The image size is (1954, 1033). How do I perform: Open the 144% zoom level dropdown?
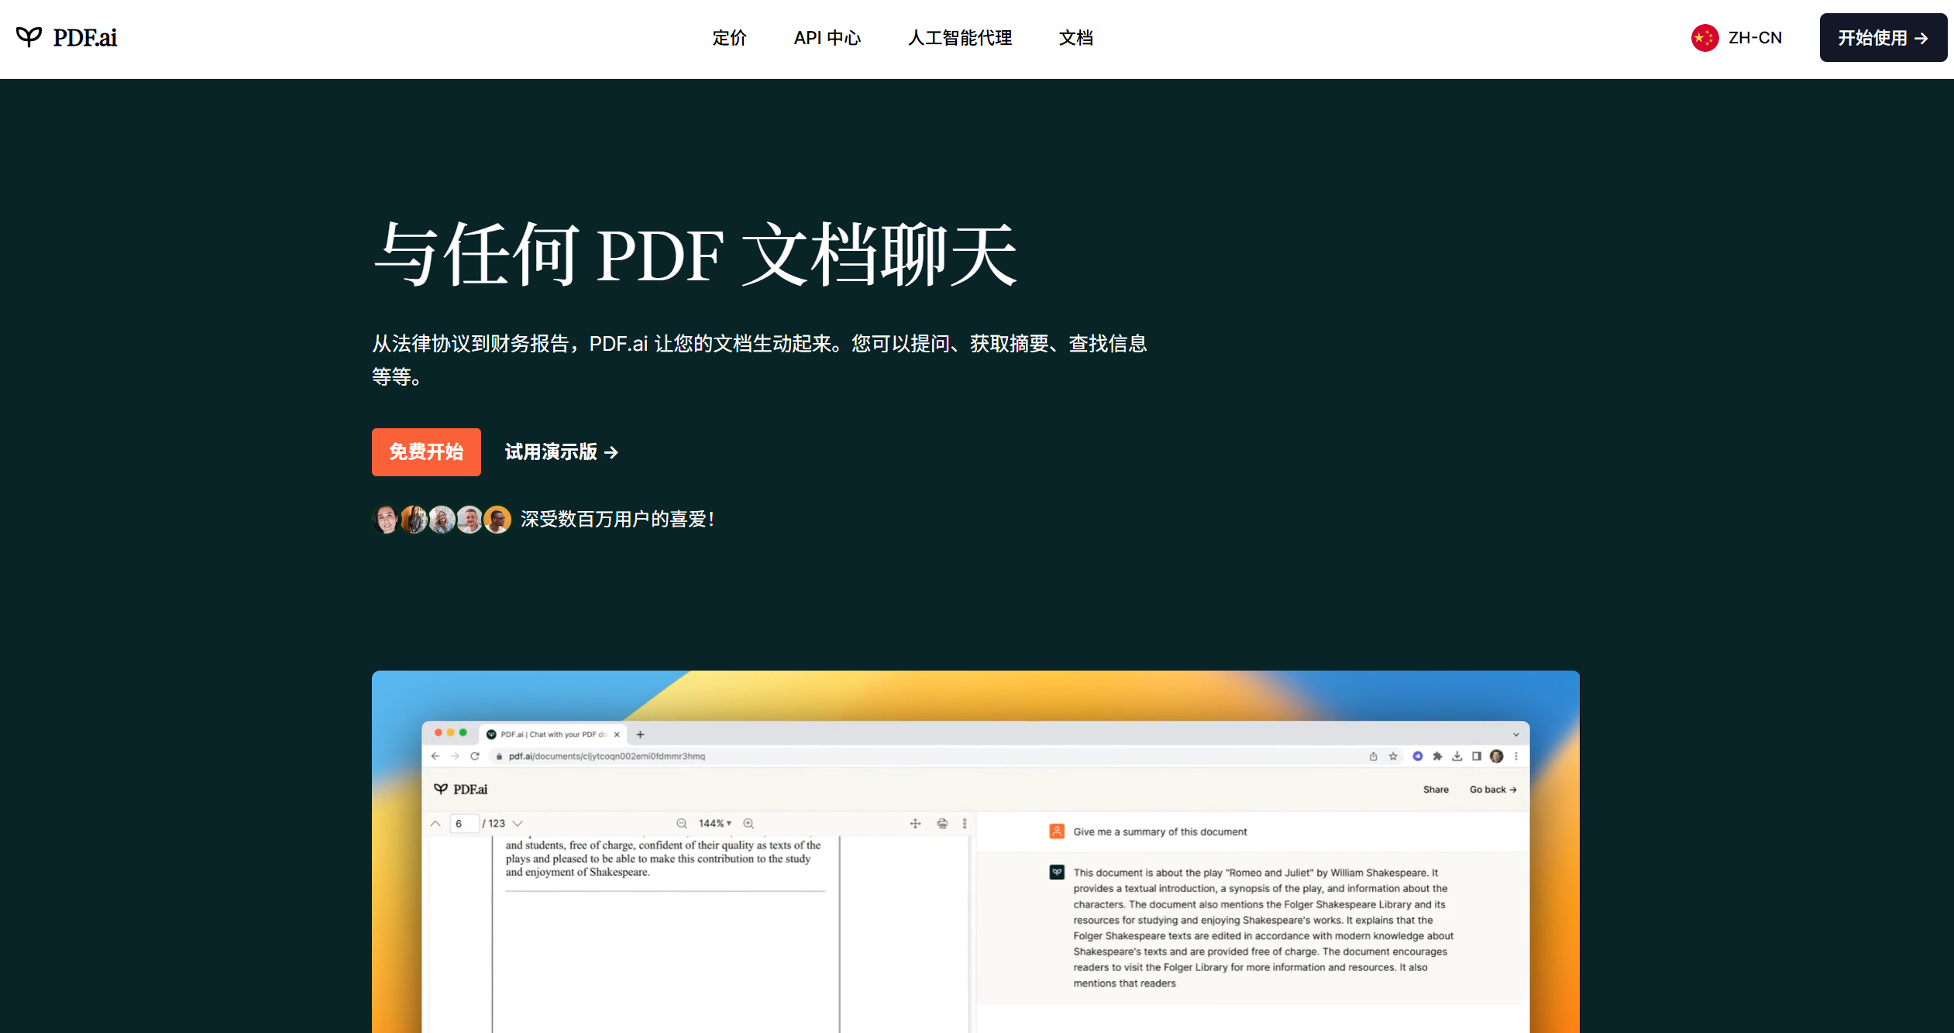[x=715, y=823]
